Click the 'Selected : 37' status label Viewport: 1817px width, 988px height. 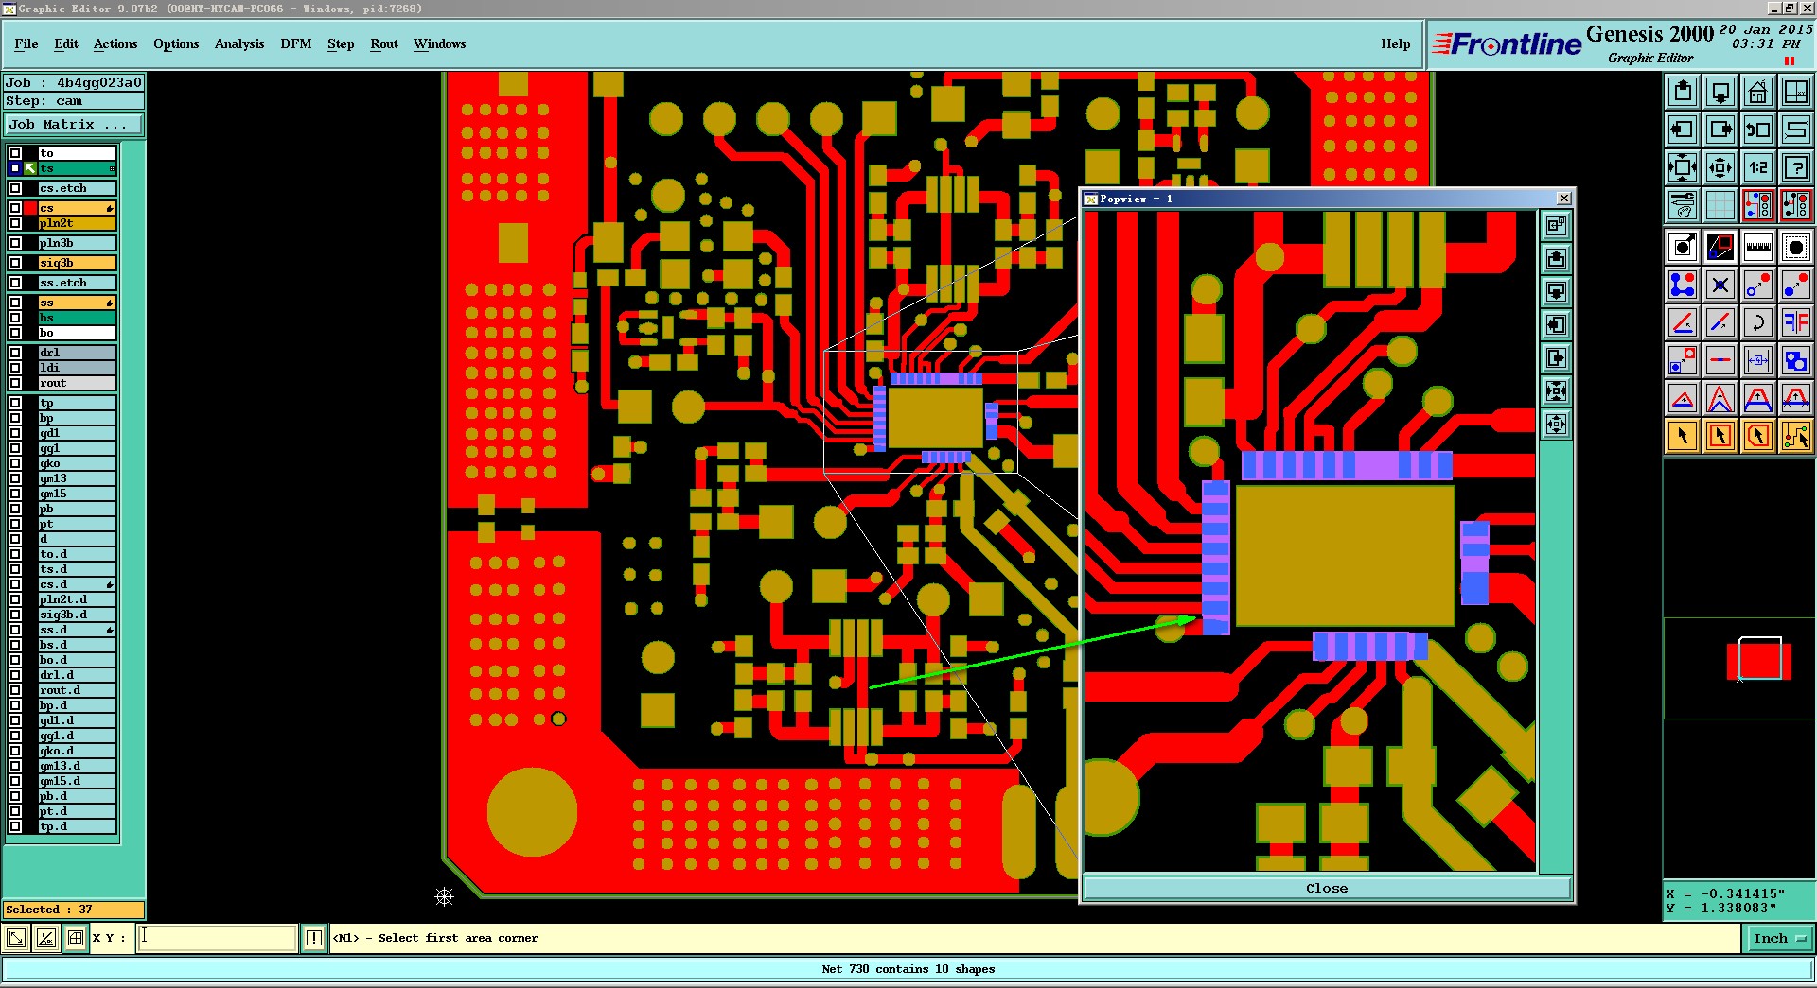[x=73, y=910]
